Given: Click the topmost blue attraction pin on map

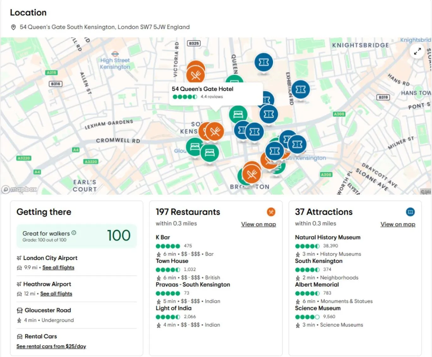Looking at the screenshot, I should pos(264,62).
